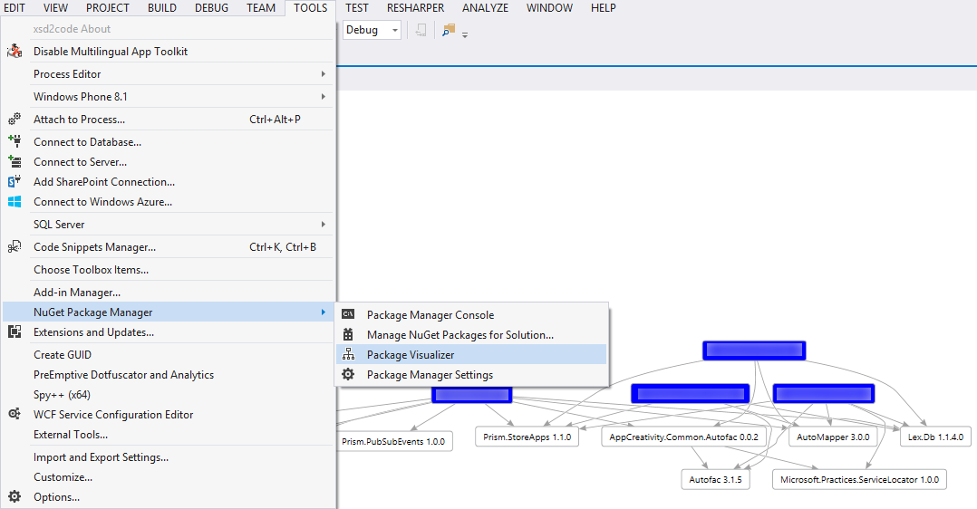This screenshot has height=509, width=977.
Task: Select Customize menu entry
Action: point(169,477)
